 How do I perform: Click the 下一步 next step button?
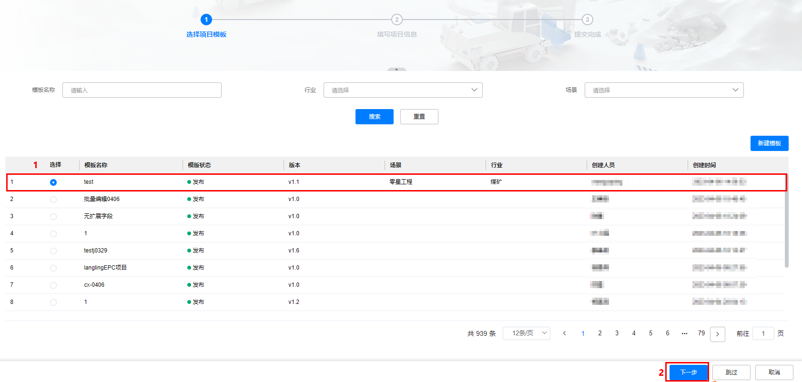[689, 372]
